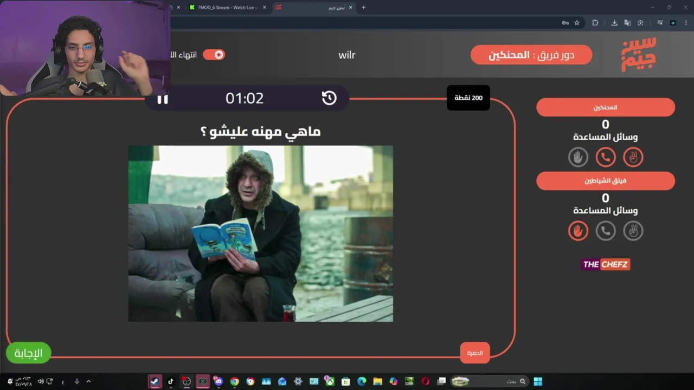Reset the timer with the circular arrow icon

click(329, 98)
